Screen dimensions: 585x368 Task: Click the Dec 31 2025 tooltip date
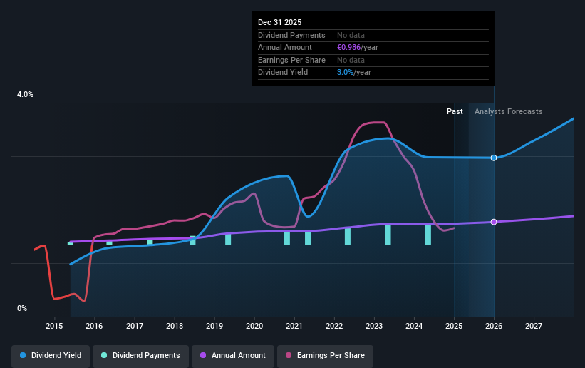coord(279,22)
